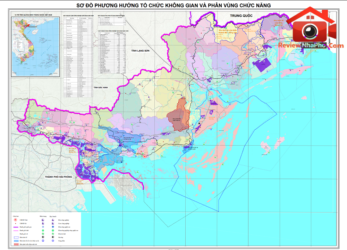This screenshot has width=347, height=250.
Task: Click the 'Quy hoạch' legend column header
Action: click(x=53, y=216)
